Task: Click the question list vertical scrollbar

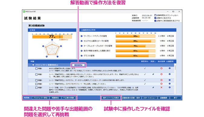Action: coord(175,79)
